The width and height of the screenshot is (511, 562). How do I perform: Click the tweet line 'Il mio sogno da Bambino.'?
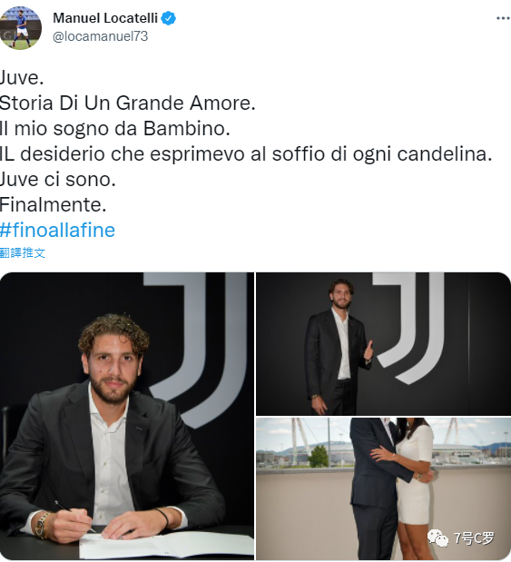pyautogui.click(x=115, y=129)
